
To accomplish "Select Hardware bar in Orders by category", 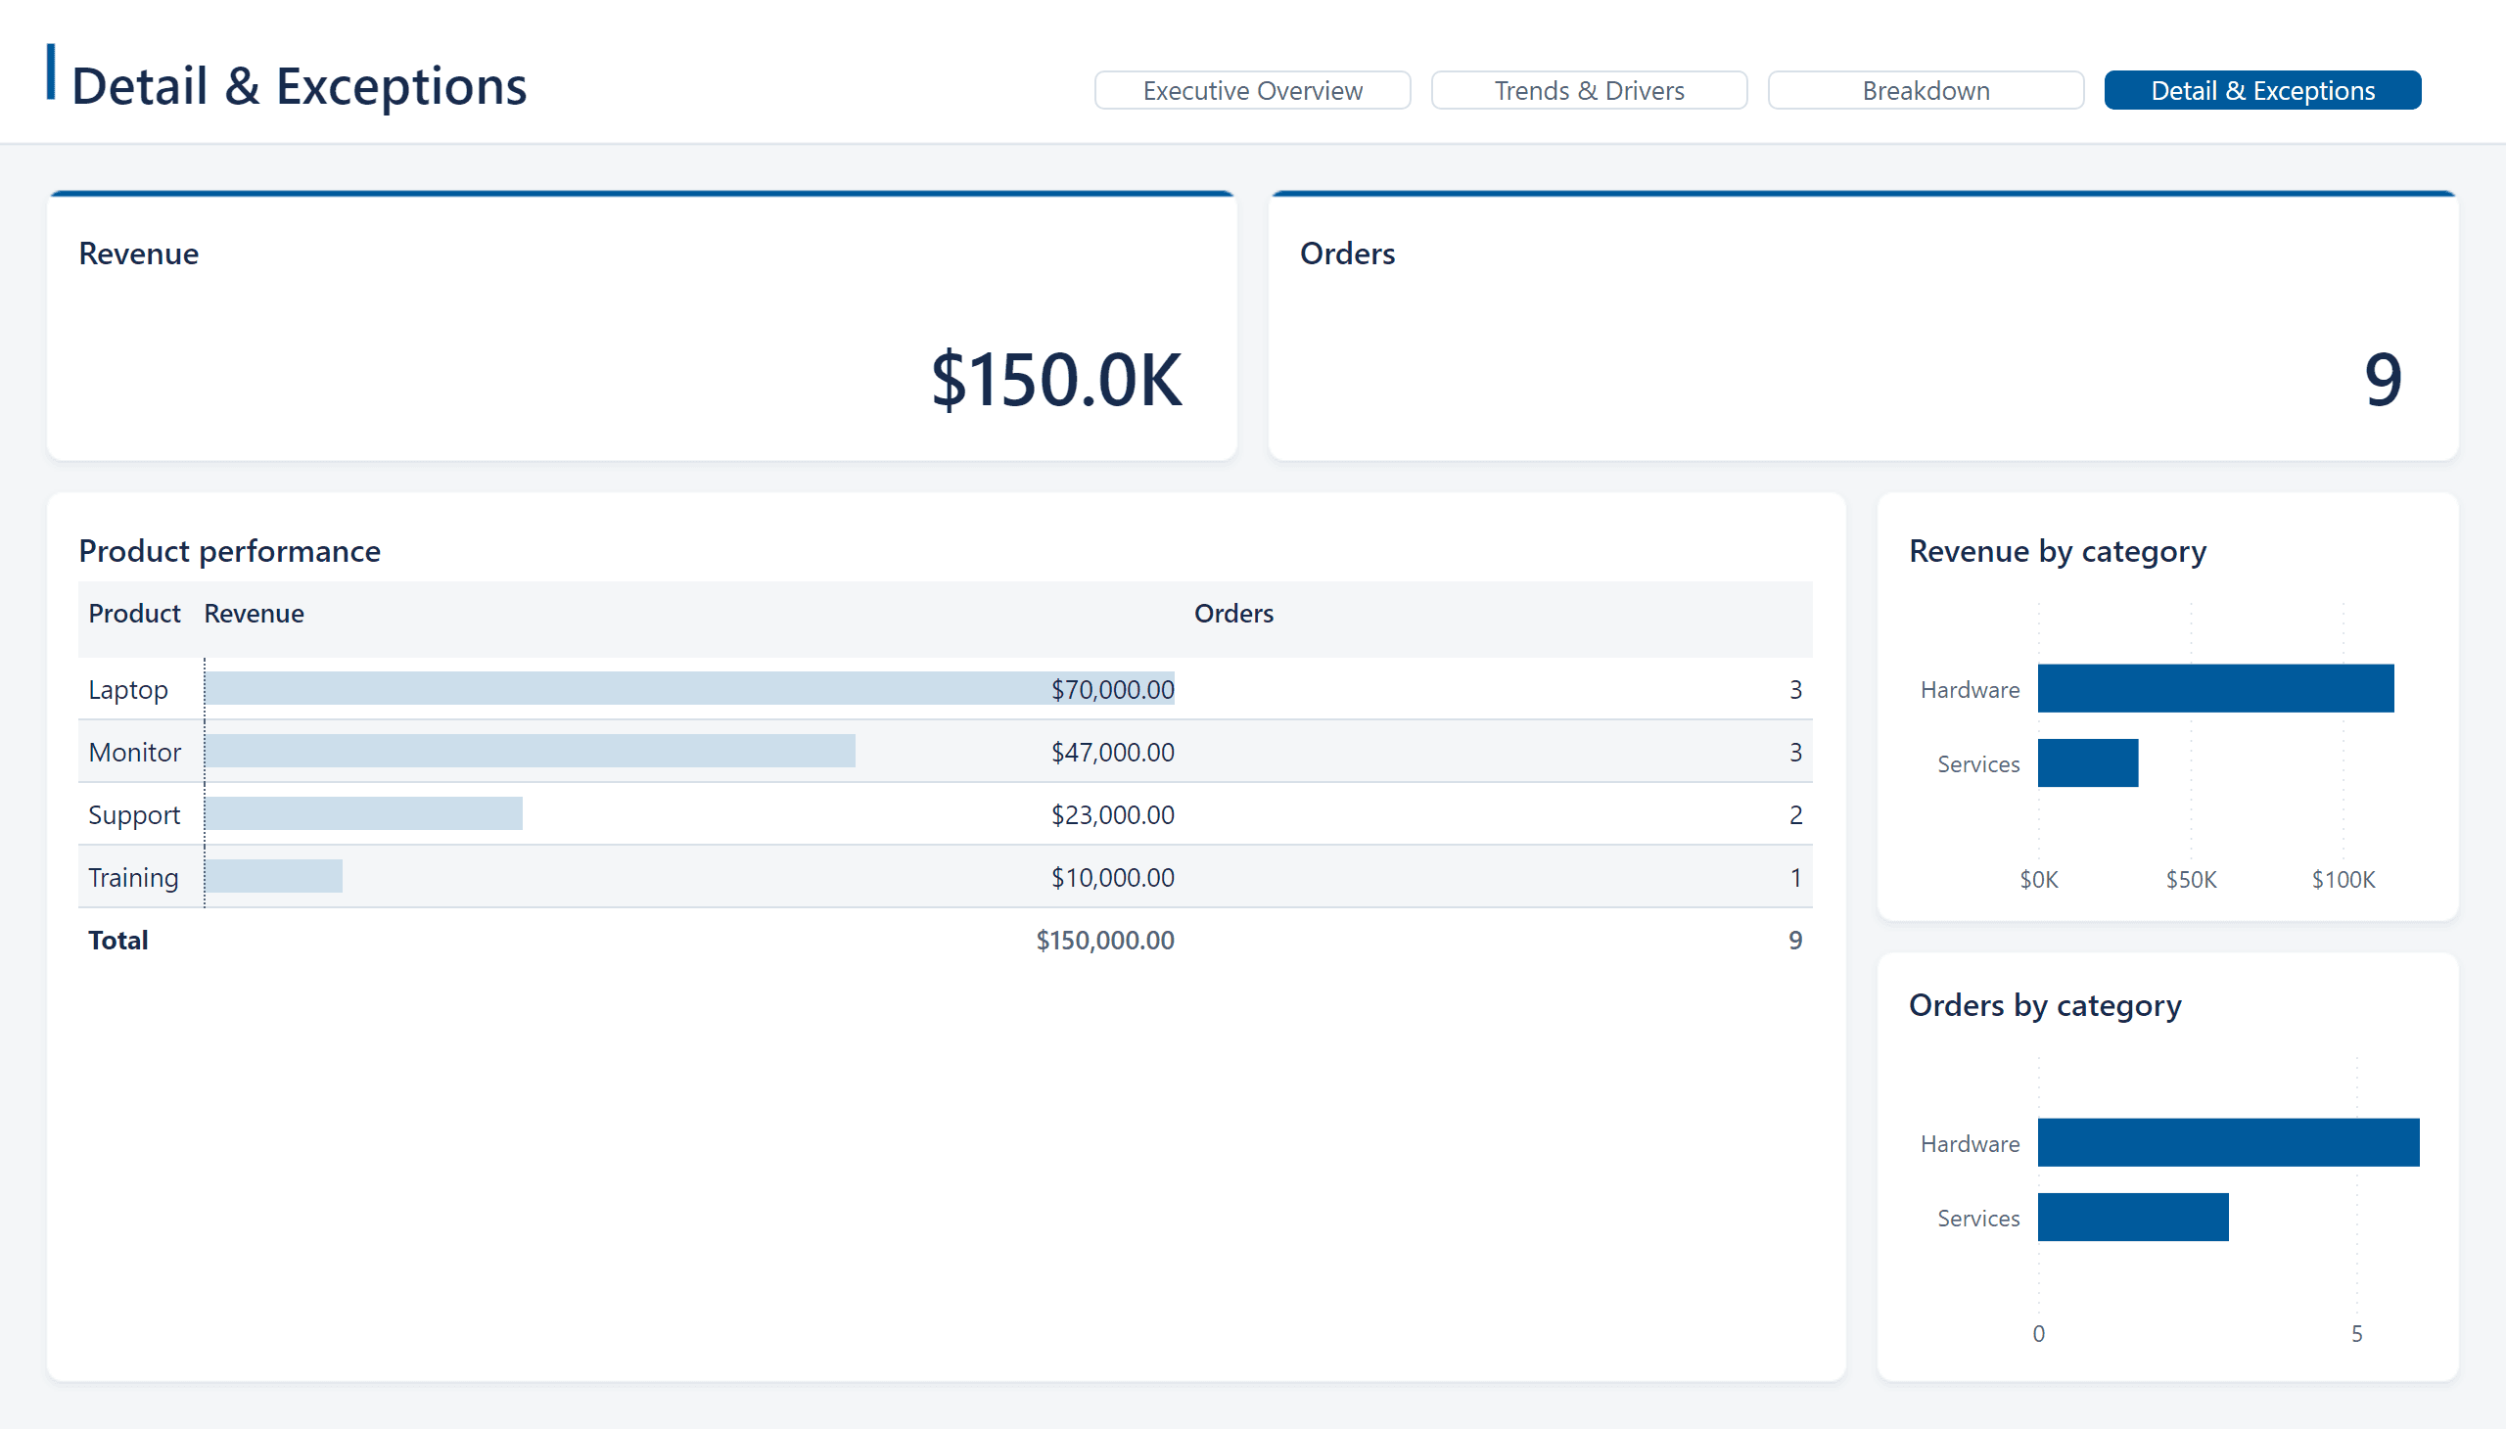I will point(2228,1142).
